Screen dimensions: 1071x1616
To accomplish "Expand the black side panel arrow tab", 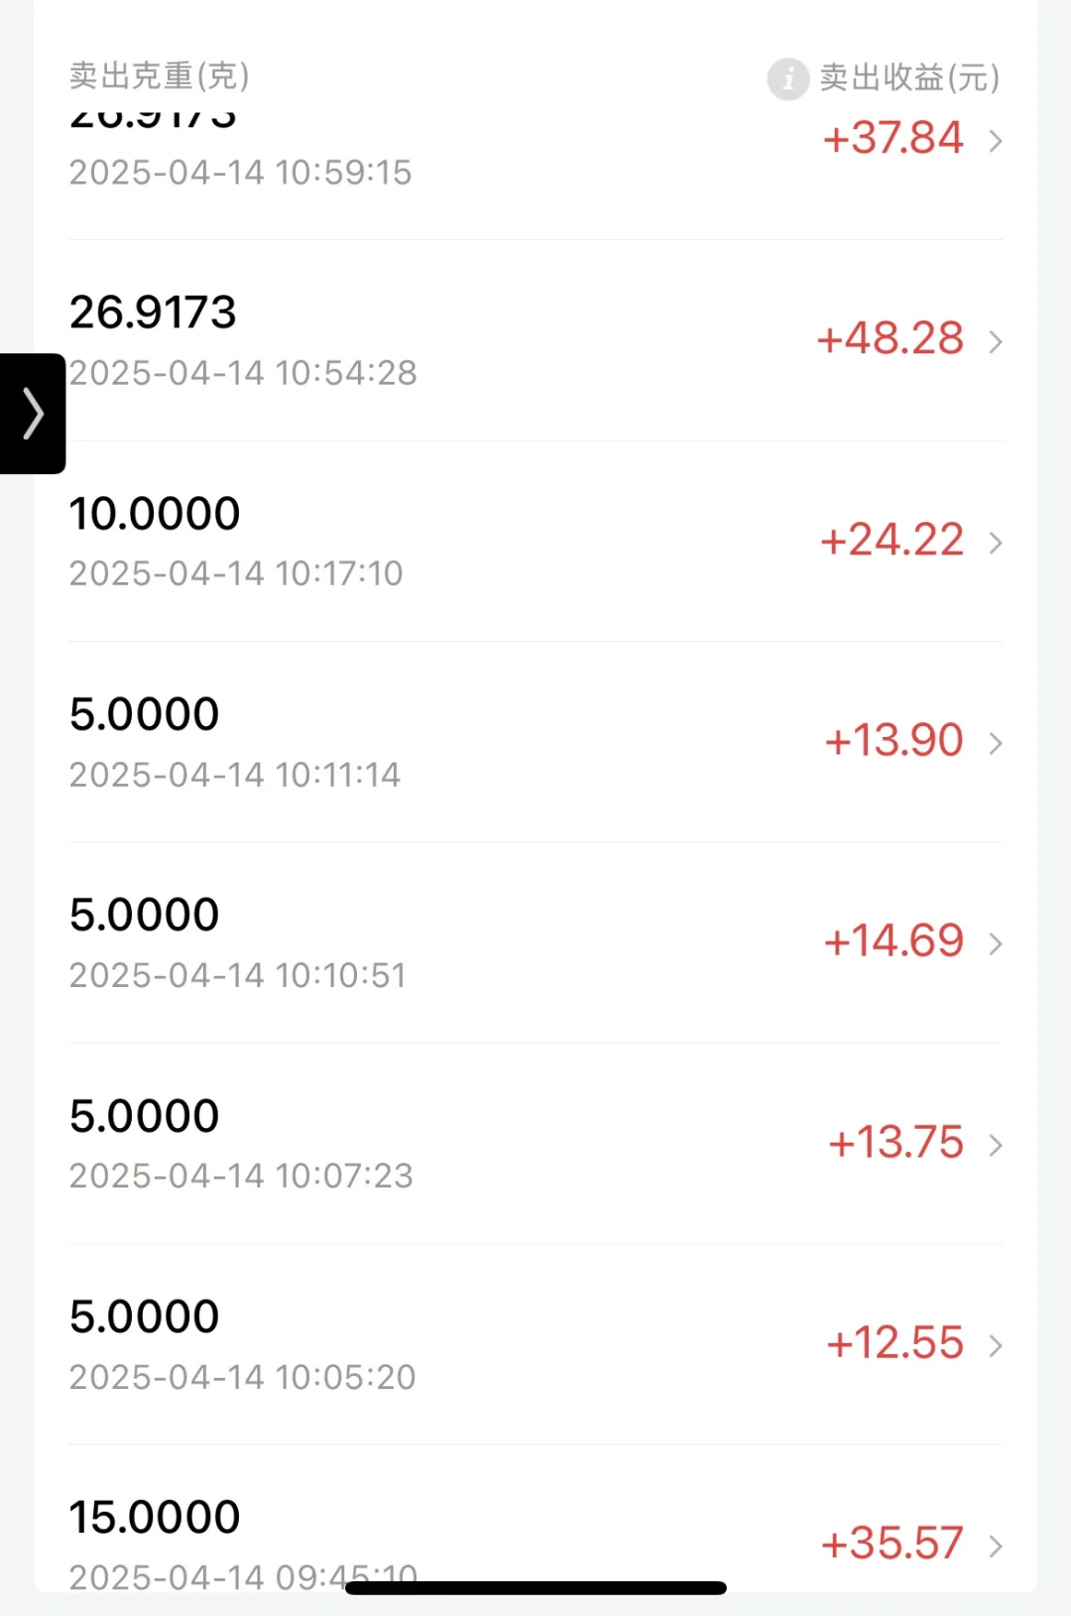I will point(33,414).
